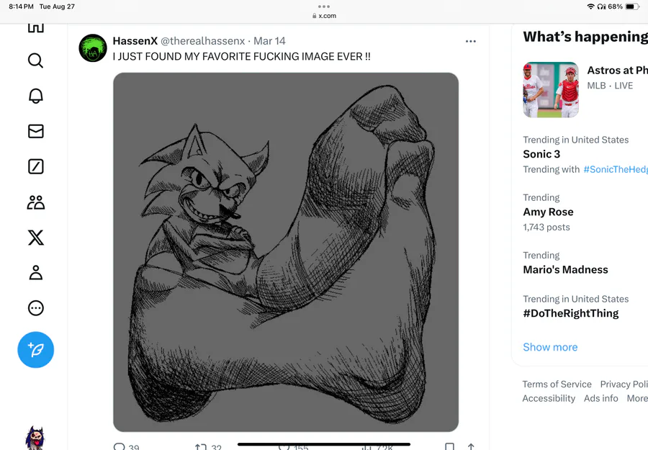Open HassenX green profile avatar
Viewport: 648px width, 450px height.
[93, 48]
